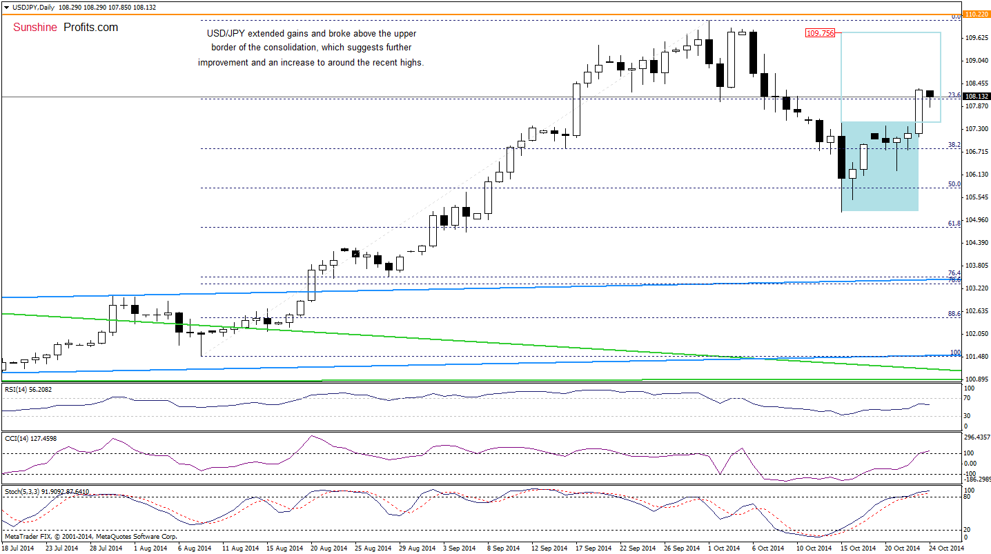Image resolution: width=991 pixels, height=554 pixels.
Task: Click the -186.2989 CCI scale value
Action: click(977, 478)
